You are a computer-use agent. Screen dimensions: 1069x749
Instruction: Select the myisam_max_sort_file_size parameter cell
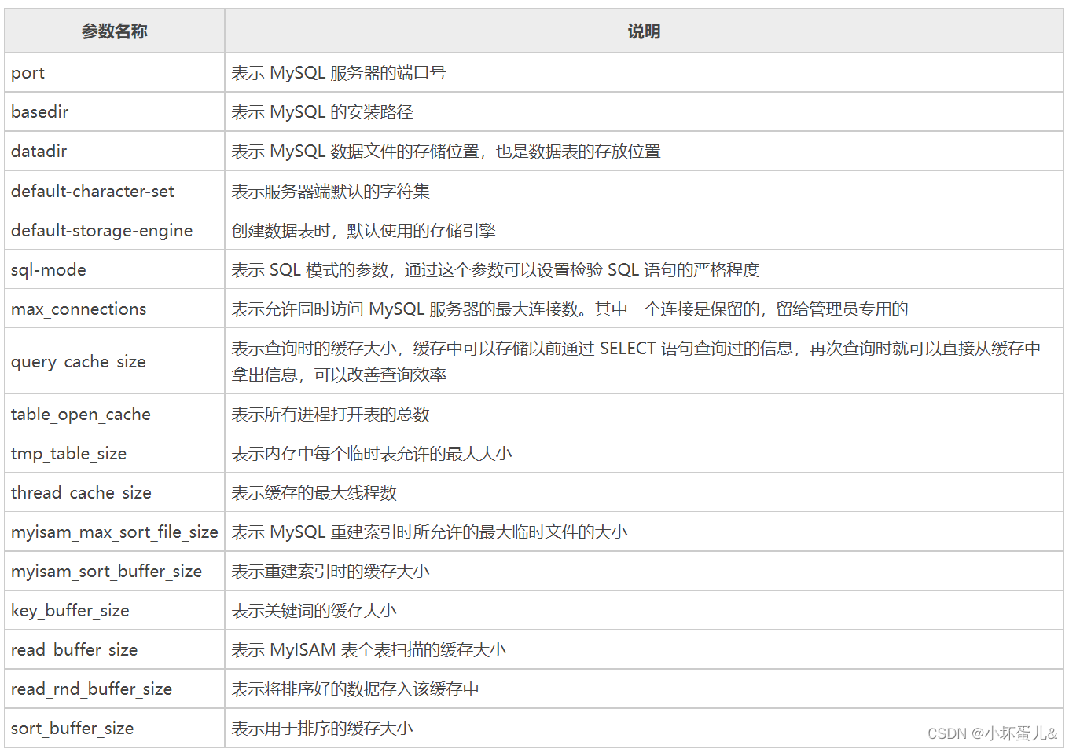(115, 532)
